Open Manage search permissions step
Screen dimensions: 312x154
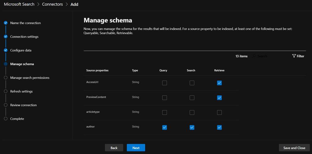pos(30,78)
